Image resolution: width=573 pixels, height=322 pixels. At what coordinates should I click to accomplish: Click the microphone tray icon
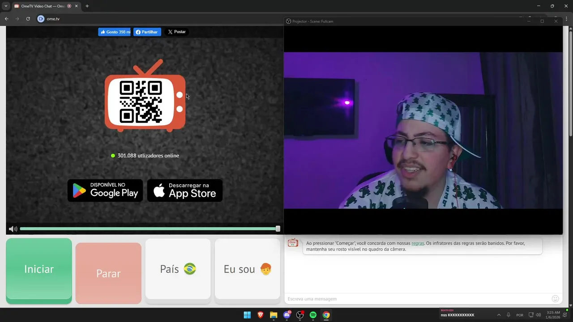[509, 315]
